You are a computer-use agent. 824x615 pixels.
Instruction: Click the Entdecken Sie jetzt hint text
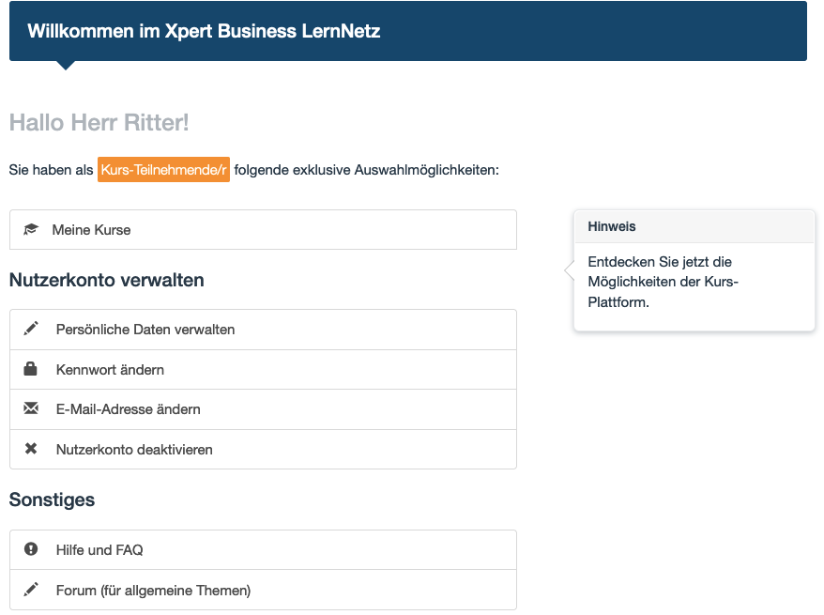[x=664, y=282]
